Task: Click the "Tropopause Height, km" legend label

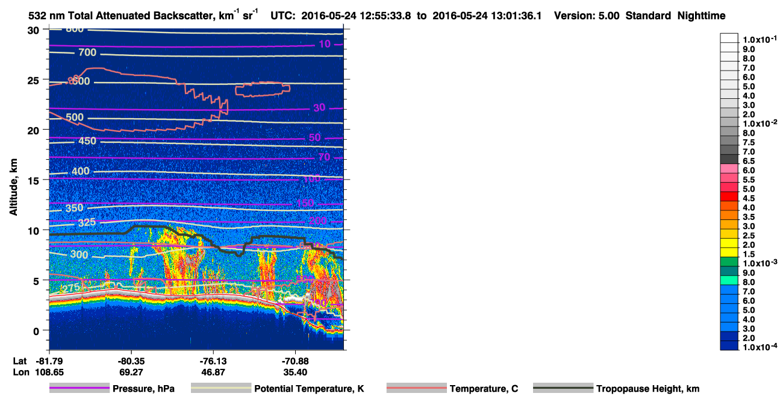Action: [x=647, y=389]
